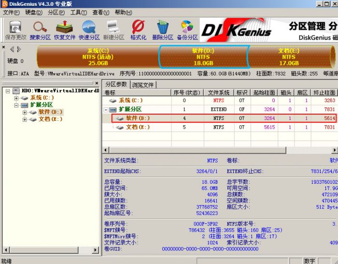Expand the 文档(E:) node in left tree
This screenshot has width=338, height=264.
click(25, 119)
